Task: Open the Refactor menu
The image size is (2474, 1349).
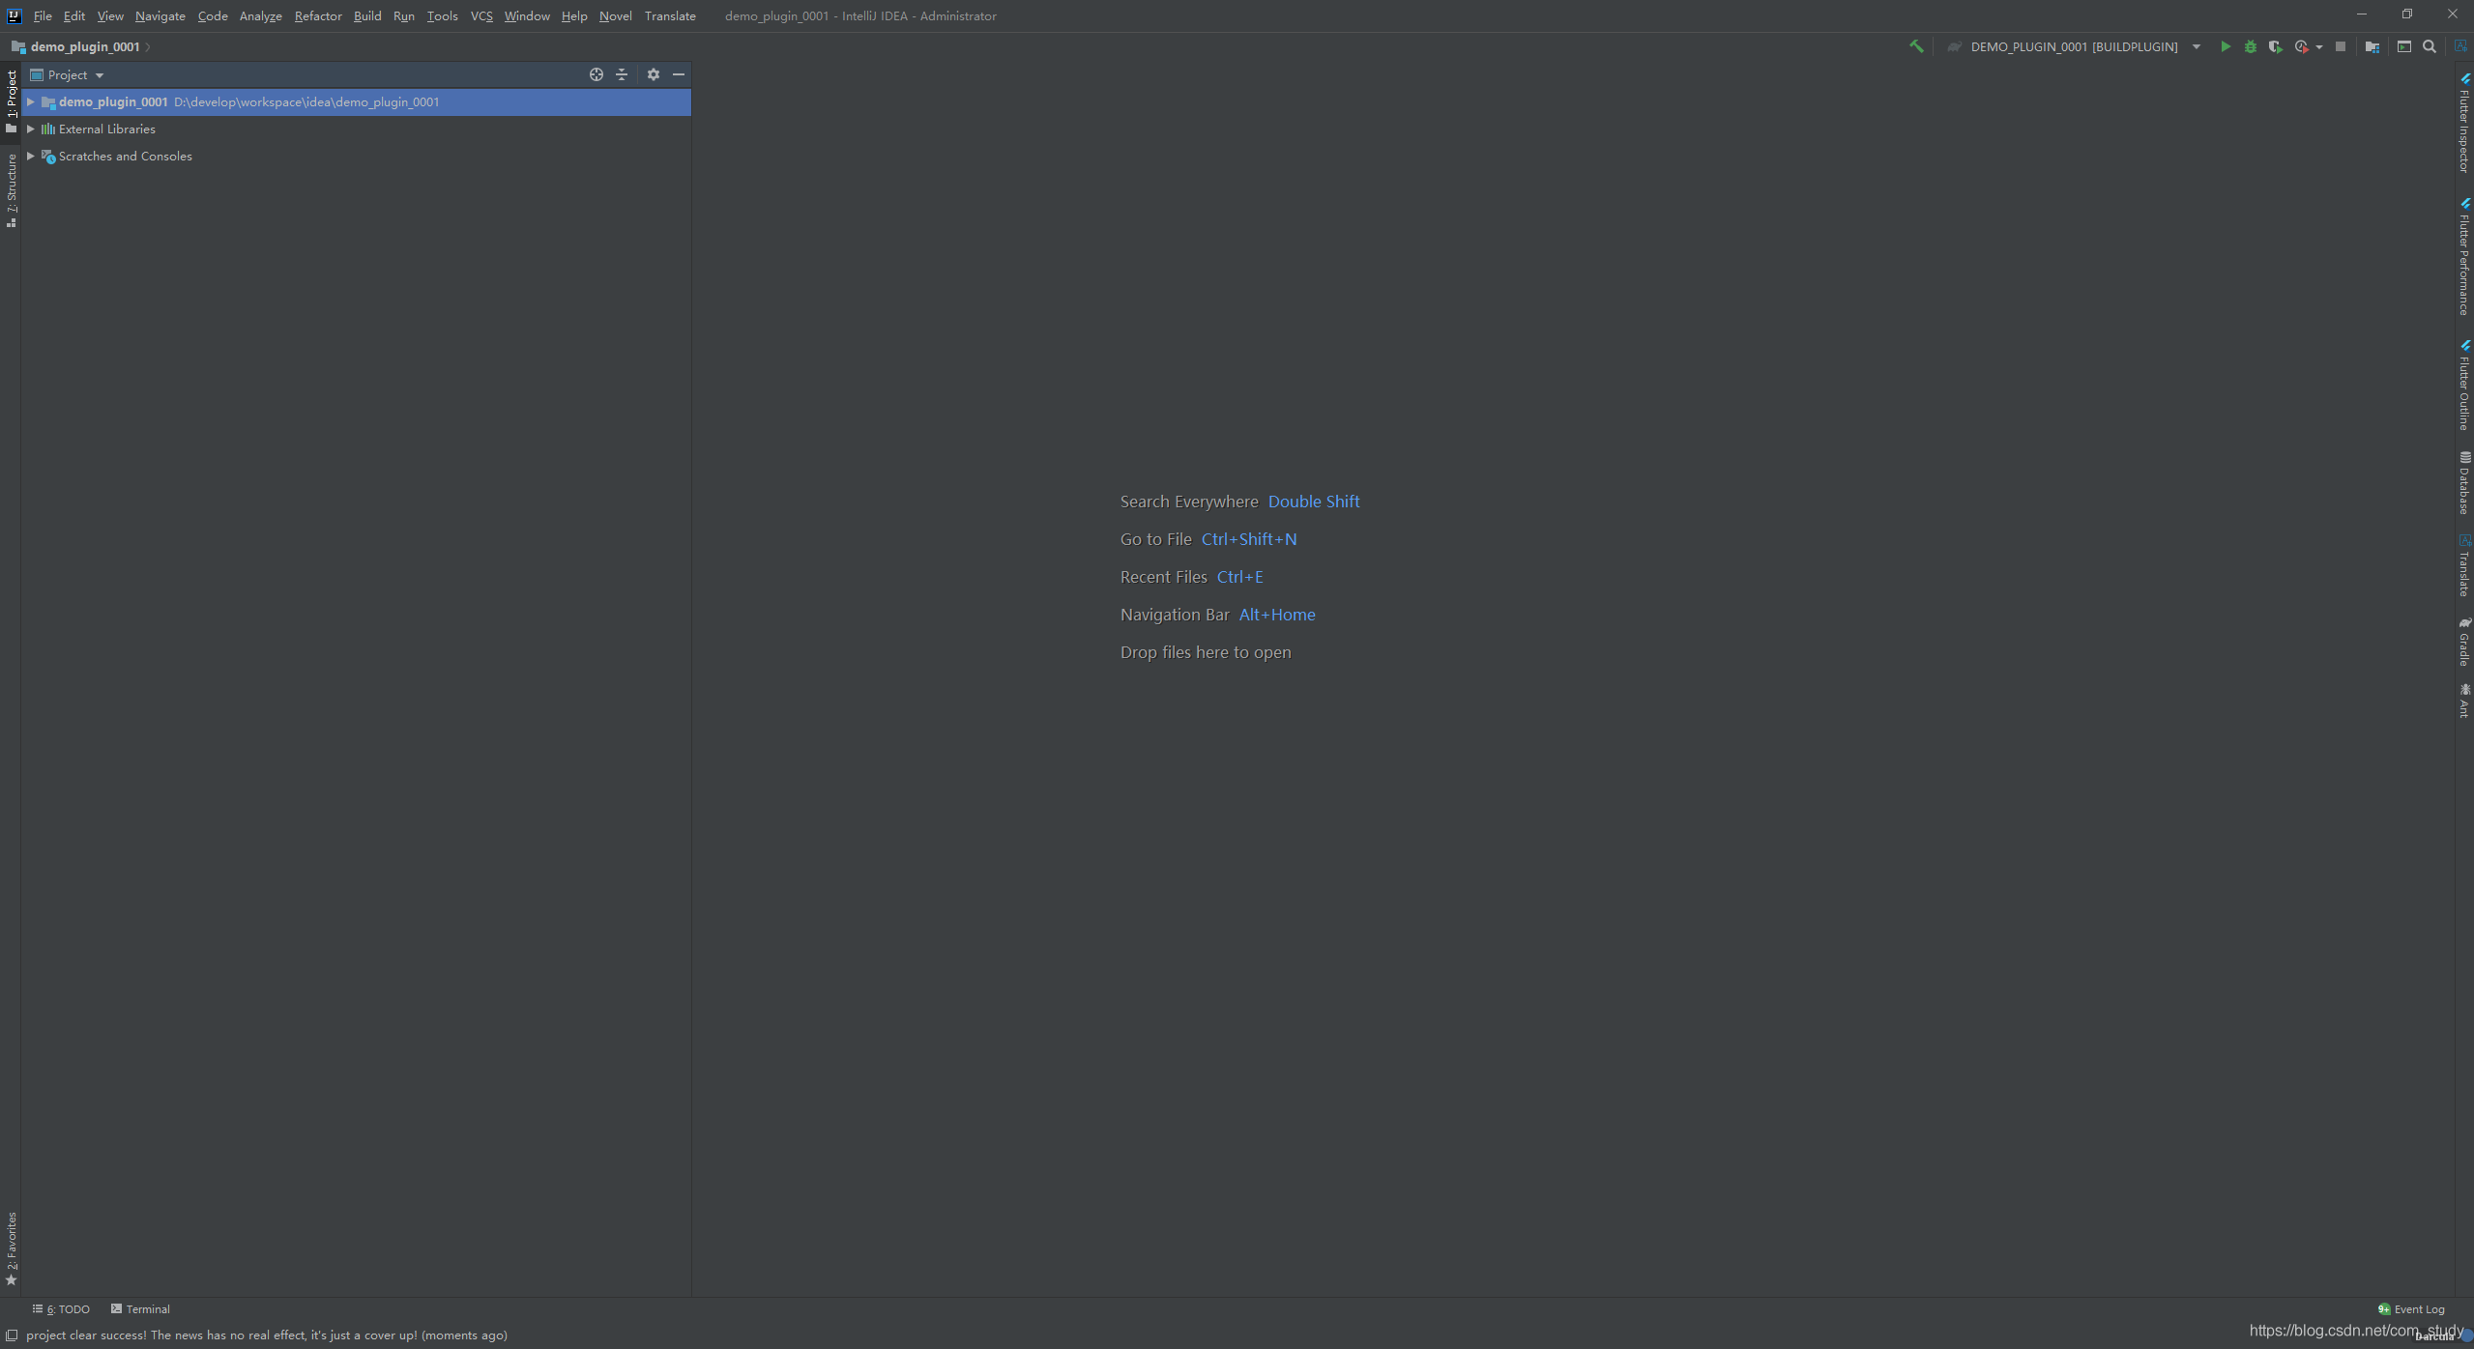Action: [318, 15]
